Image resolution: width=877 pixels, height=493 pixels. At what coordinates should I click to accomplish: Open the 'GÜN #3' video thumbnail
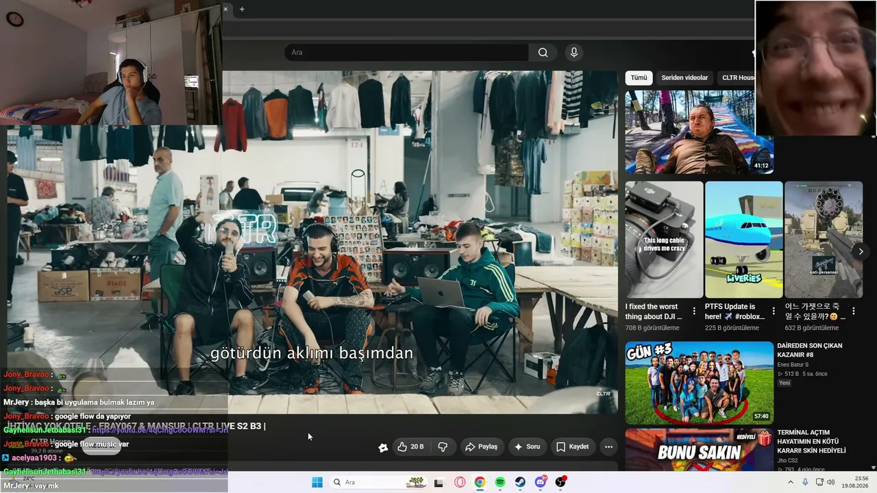coord(699,383)
